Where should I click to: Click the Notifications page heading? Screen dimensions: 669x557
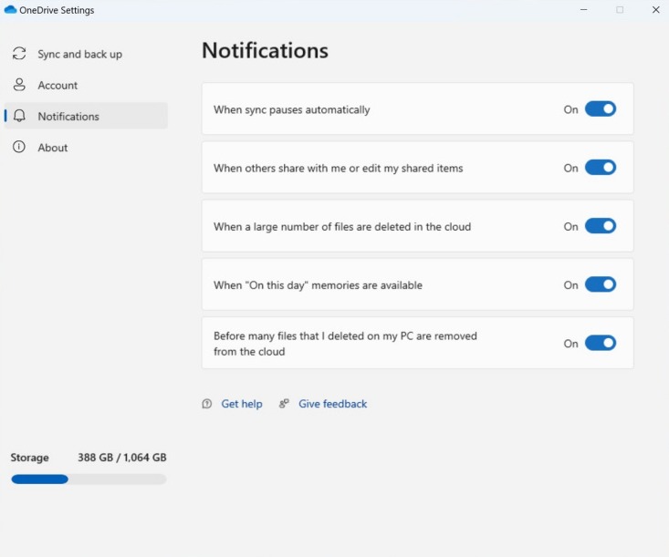point(265,50)
